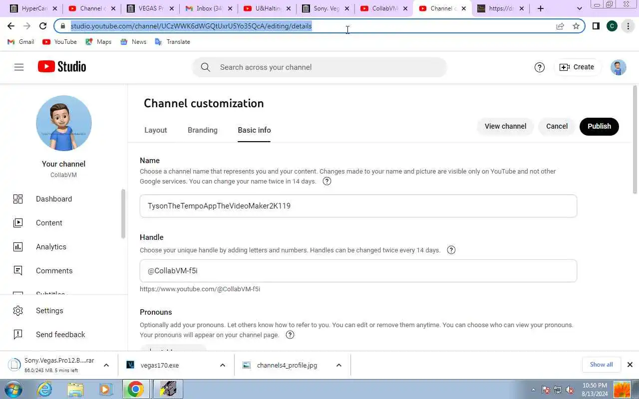639x399 pixels.
Task: Click the Chrome taskbar icon
Action: coord(135,389)
